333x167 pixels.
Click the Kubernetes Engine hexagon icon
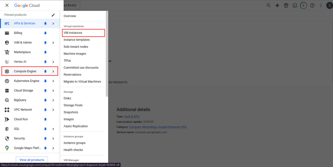click(x=7, y=81)
